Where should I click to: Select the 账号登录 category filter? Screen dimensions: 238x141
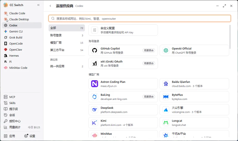tap(67, 35)
